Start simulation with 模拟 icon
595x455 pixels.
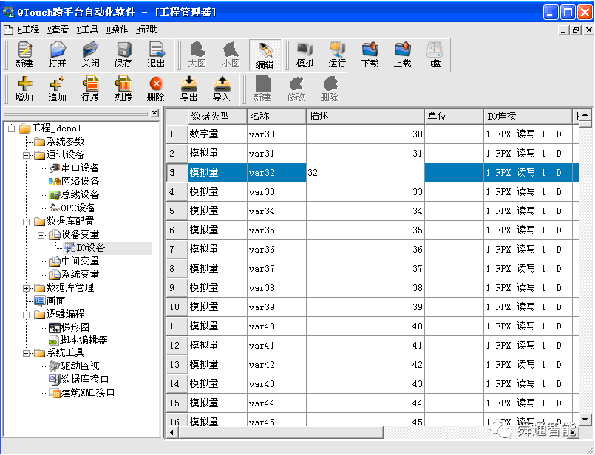click(x=305, y=55)
